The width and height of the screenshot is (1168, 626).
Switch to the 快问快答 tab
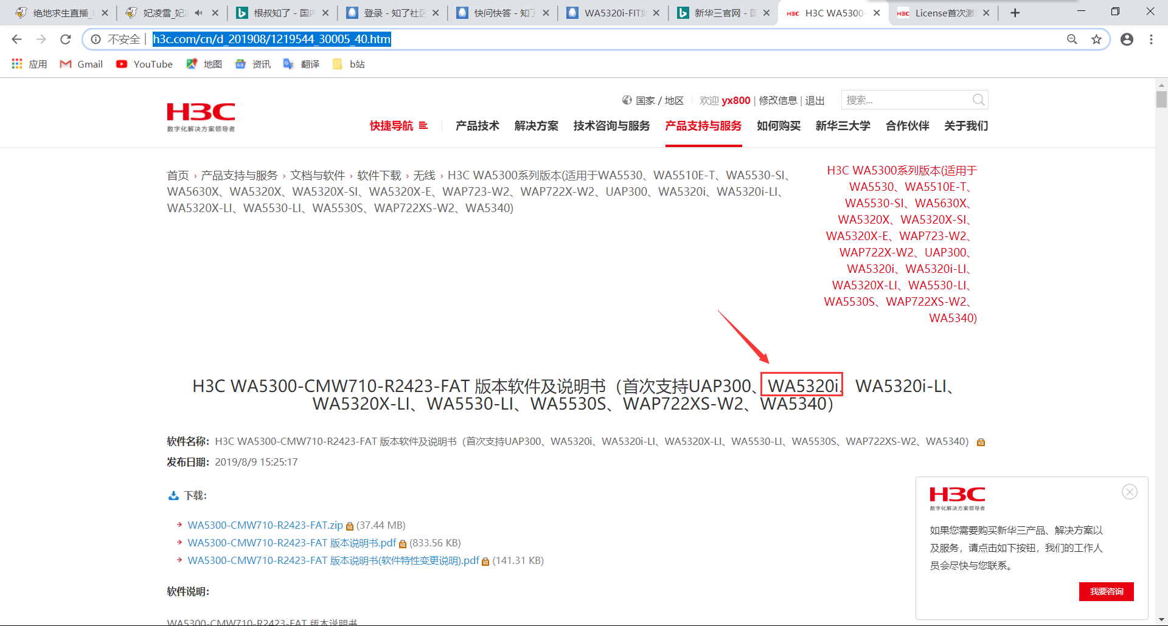pyautogui.click(x=503, y=13)
